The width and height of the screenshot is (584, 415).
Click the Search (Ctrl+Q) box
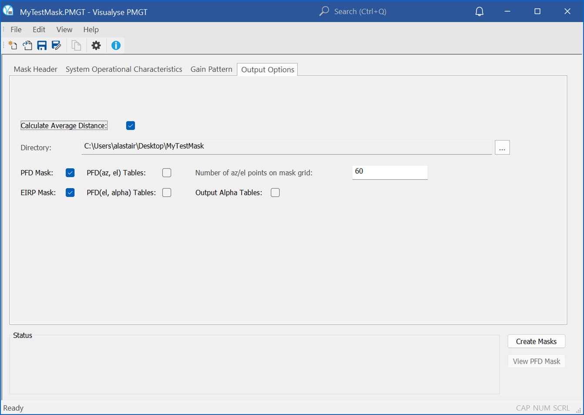pos(360,11)
